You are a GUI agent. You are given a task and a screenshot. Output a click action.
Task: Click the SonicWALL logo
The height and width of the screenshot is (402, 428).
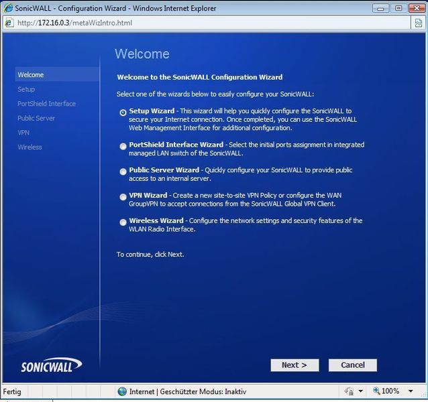tap(51, 366)
